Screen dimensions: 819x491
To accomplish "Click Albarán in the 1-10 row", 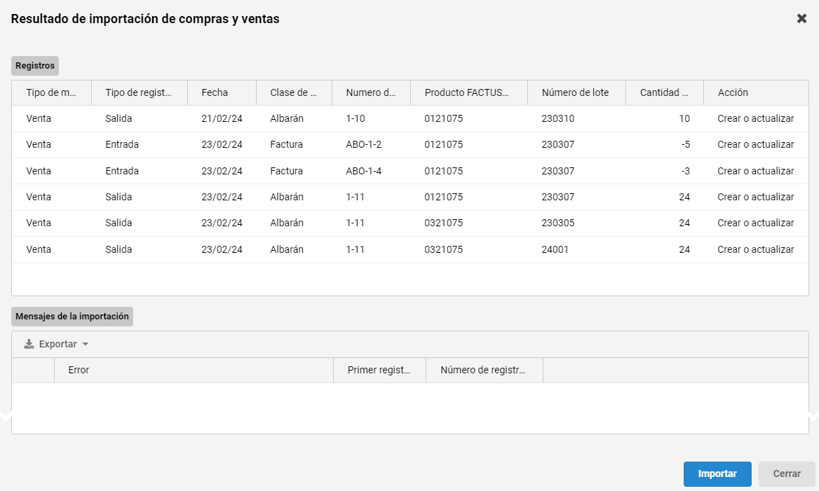I will 287,119.
